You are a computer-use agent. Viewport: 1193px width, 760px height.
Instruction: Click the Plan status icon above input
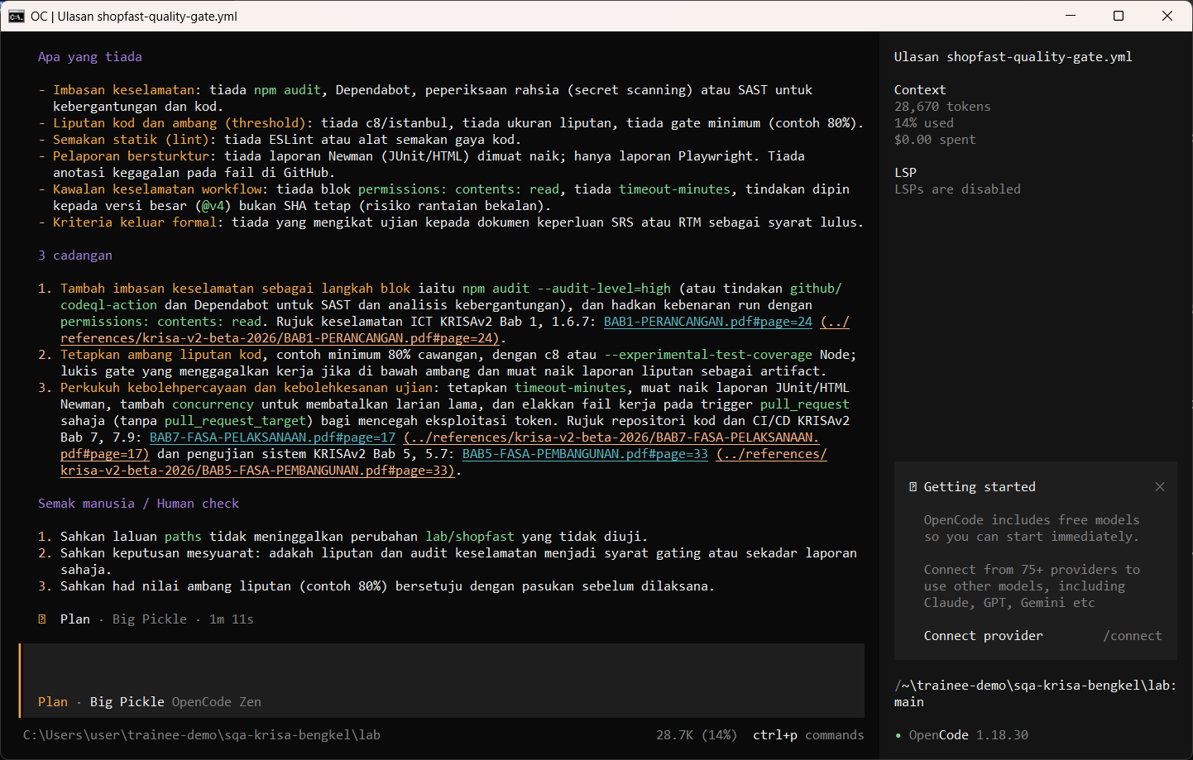pyautogui.click(x=42, y=619)
